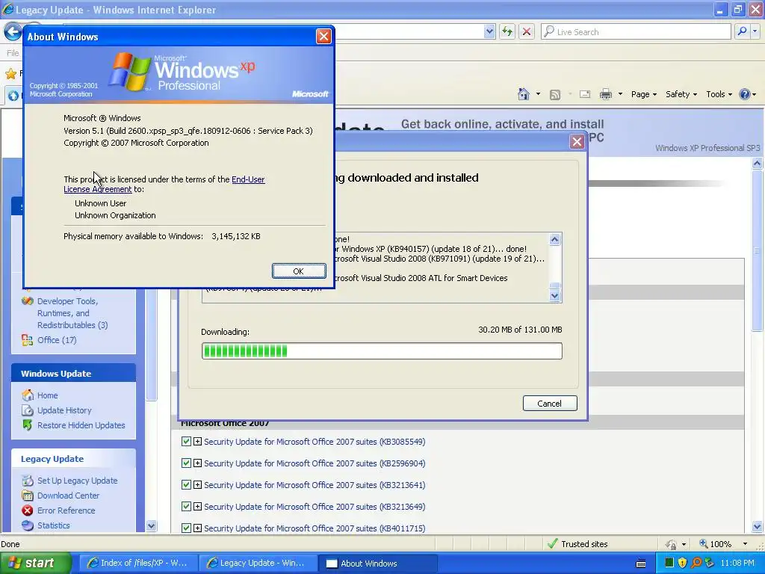Open the Tools menu
Image resolution: width=765 pixels, height=574 pixels.
pyautogui.click(x=719, y=94)
